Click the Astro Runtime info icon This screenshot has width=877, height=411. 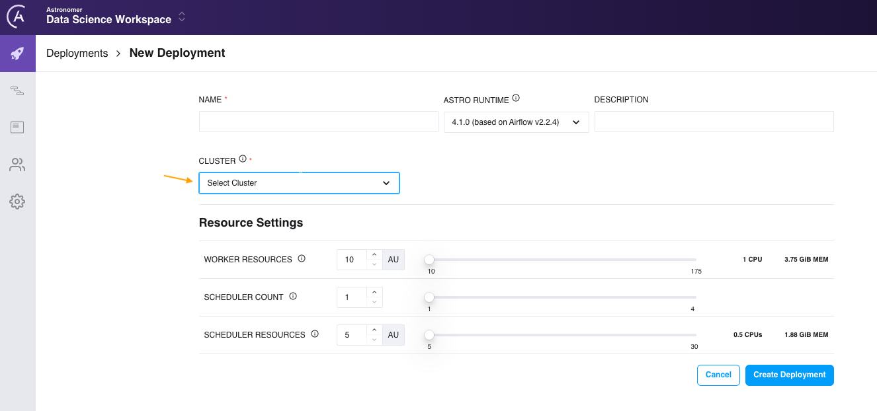[516, 98]
